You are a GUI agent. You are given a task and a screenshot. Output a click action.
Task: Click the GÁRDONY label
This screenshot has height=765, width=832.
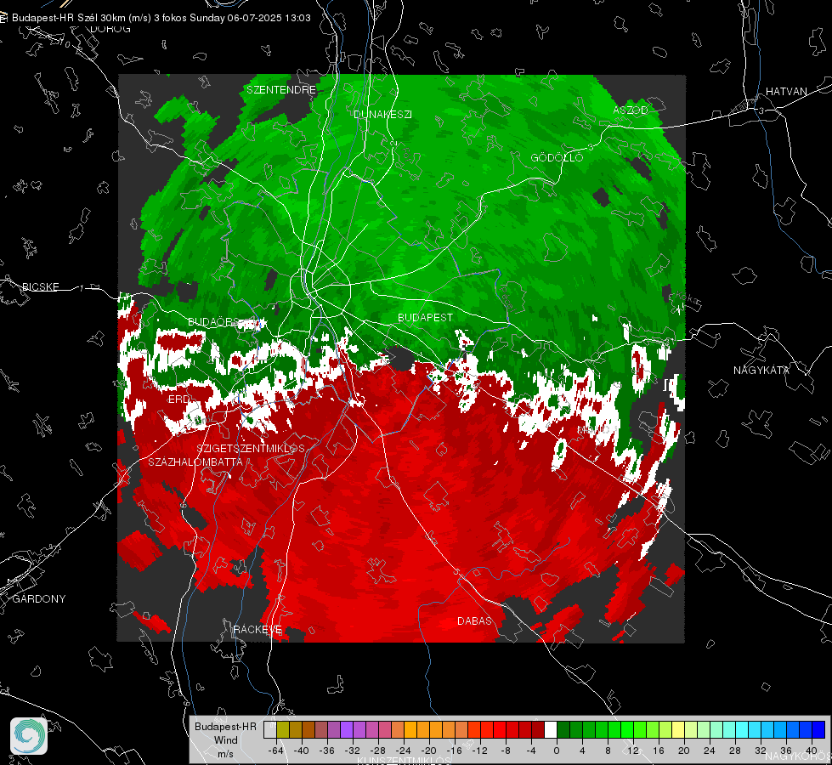click(x=39, y=599)
